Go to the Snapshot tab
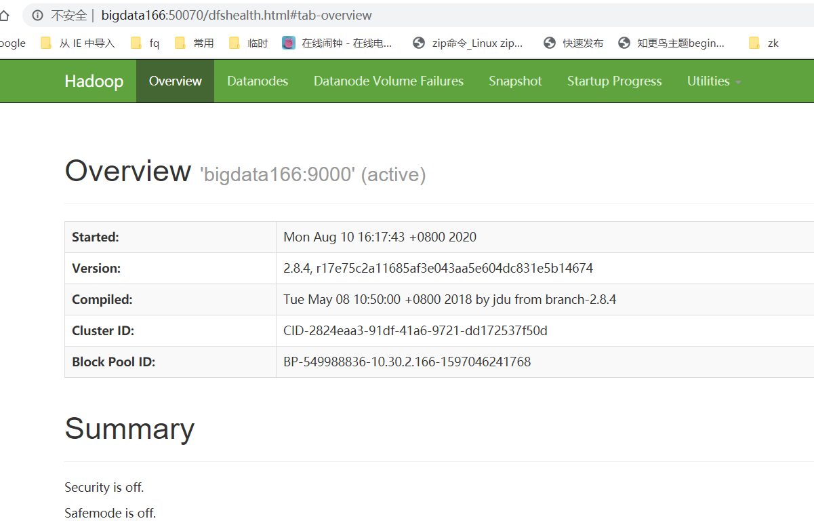This screenshot has width=814, height=523. [x=515, y=81]
